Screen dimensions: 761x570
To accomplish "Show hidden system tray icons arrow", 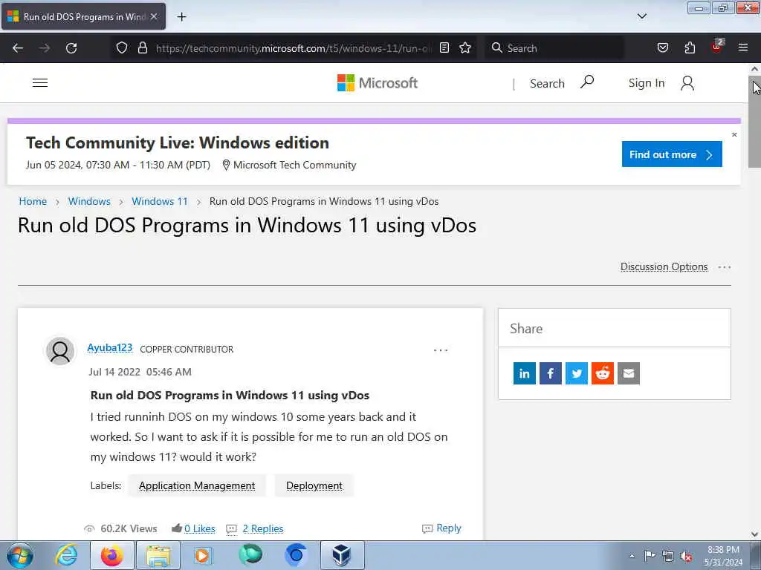I will point(632,556).
